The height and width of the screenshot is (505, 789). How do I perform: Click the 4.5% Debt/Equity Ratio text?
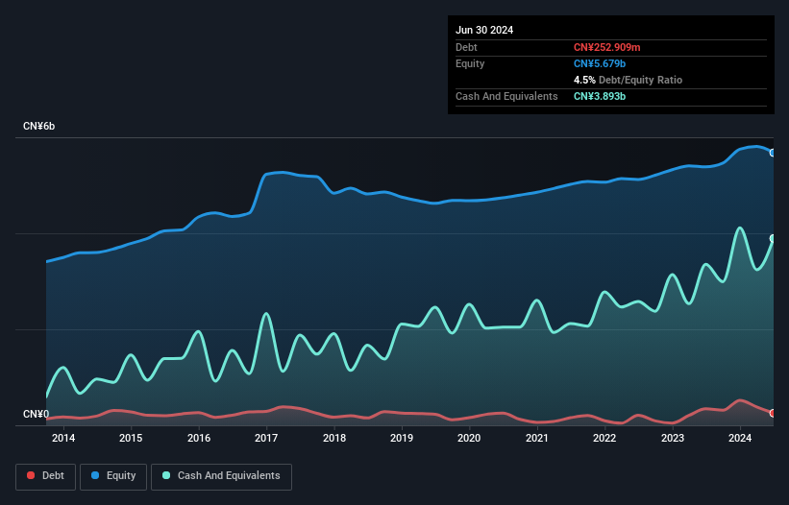point(628,80)
